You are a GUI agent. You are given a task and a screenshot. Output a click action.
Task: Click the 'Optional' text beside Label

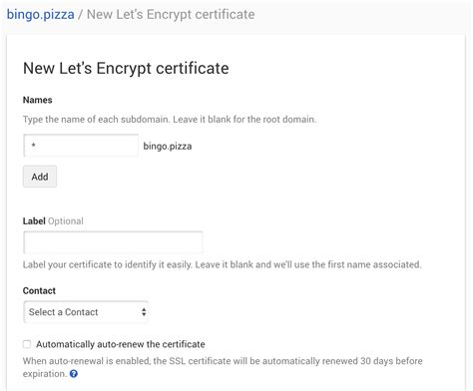(66, 221)
